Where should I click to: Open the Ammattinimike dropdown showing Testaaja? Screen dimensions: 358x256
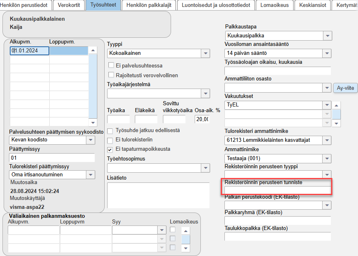(x=327, y=158)
